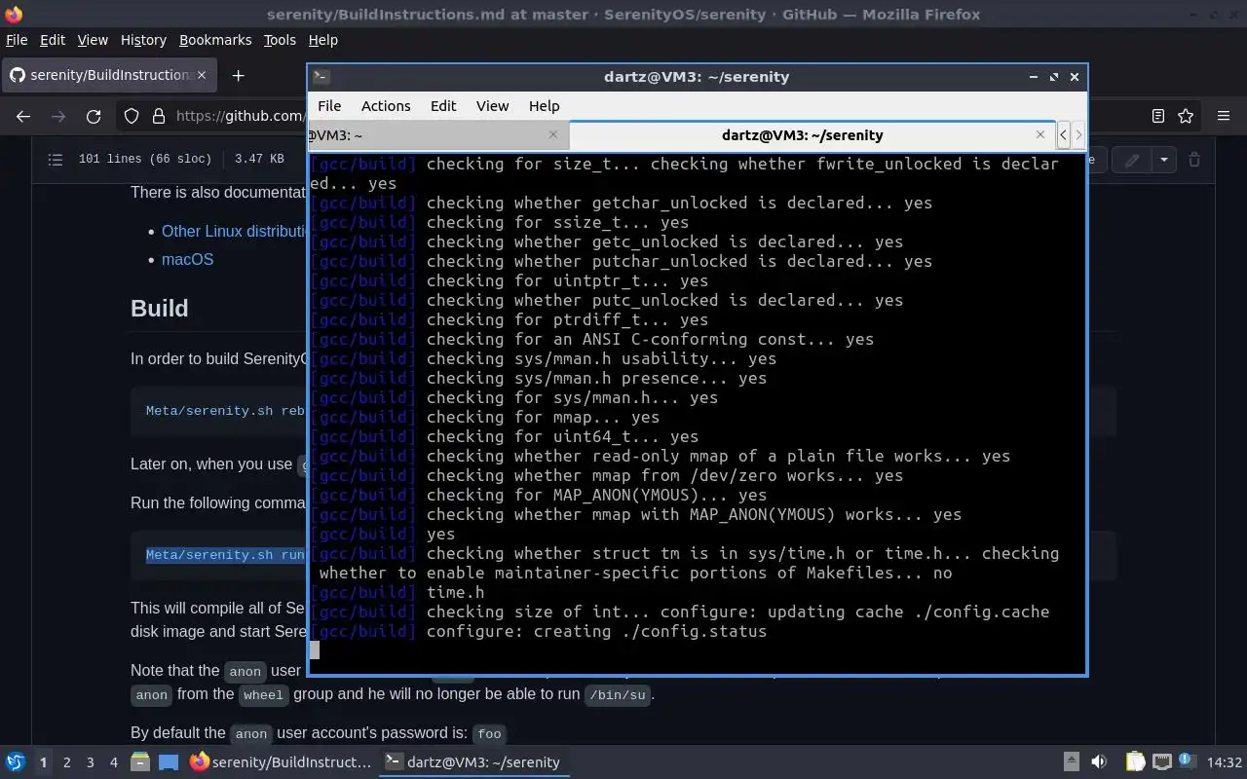Open Firefox Tools menu

[x=280, y=40]
